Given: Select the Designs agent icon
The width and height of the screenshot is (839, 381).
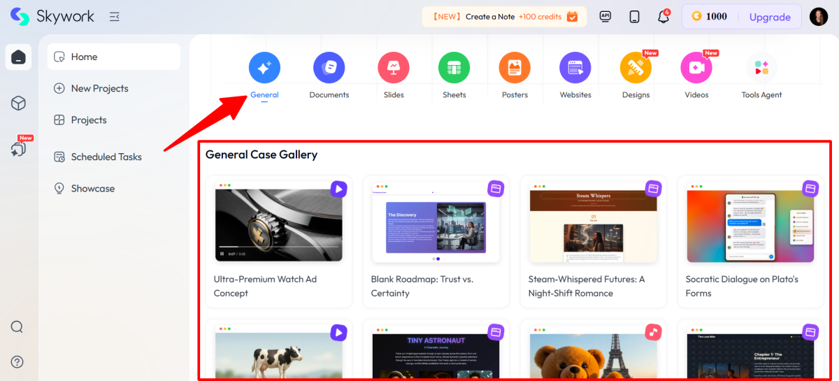Looking at the screenshot, I should (636, 68).
